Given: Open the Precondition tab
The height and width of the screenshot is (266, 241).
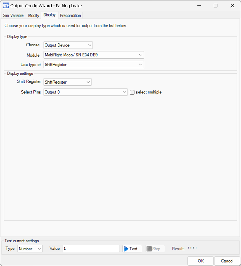Looking at the screenshot, I should point(70,15).
